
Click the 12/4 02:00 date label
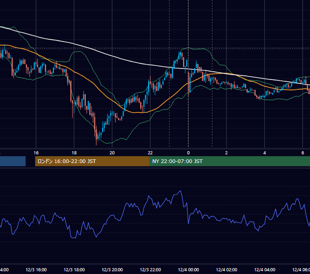click(x=227, y=269)
